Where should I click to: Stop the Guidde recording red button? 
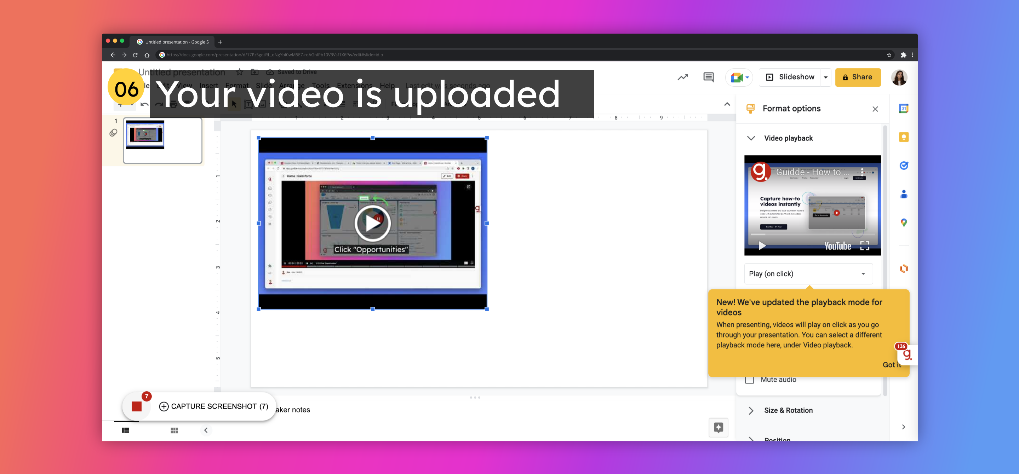[137, 406]
